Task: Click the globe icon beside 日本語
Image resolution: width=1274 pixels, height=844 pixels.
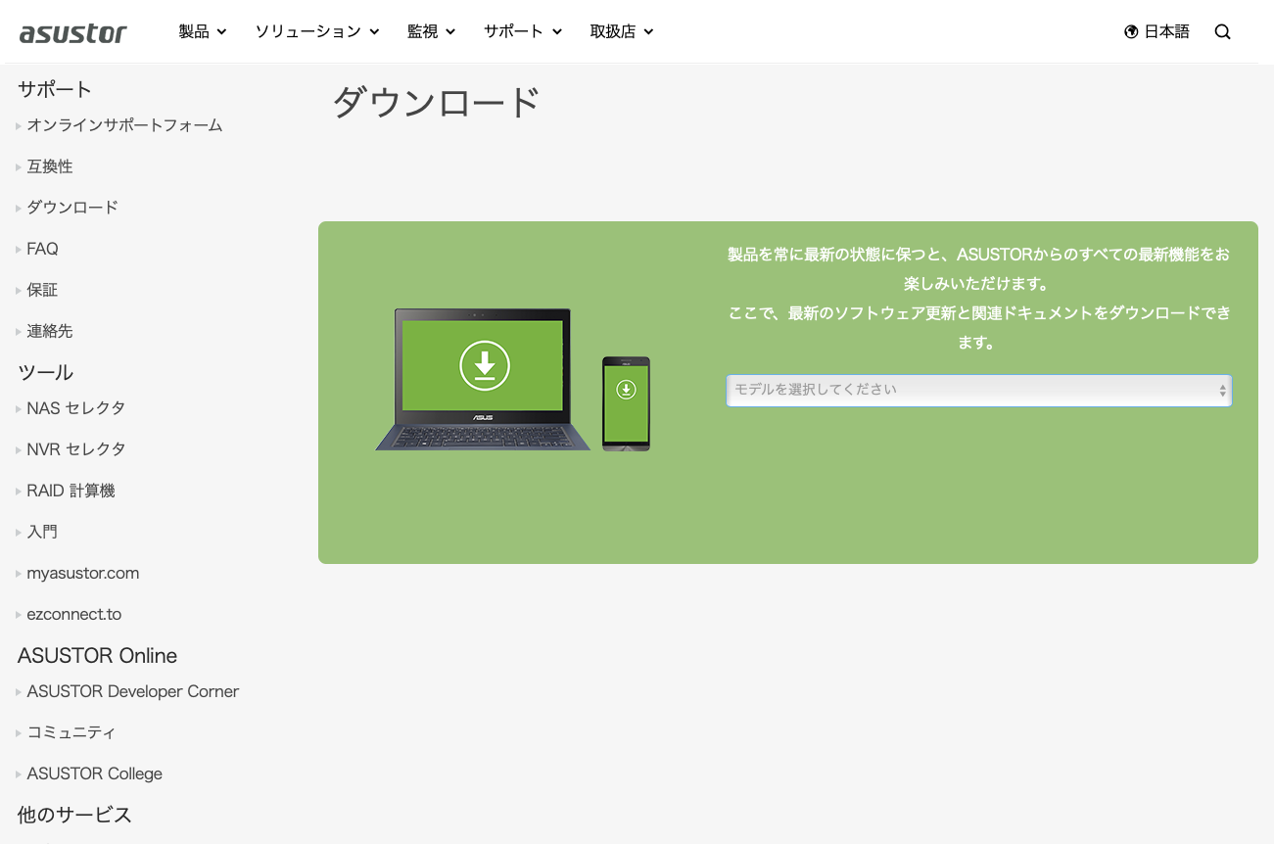Action: point(1131,31)
